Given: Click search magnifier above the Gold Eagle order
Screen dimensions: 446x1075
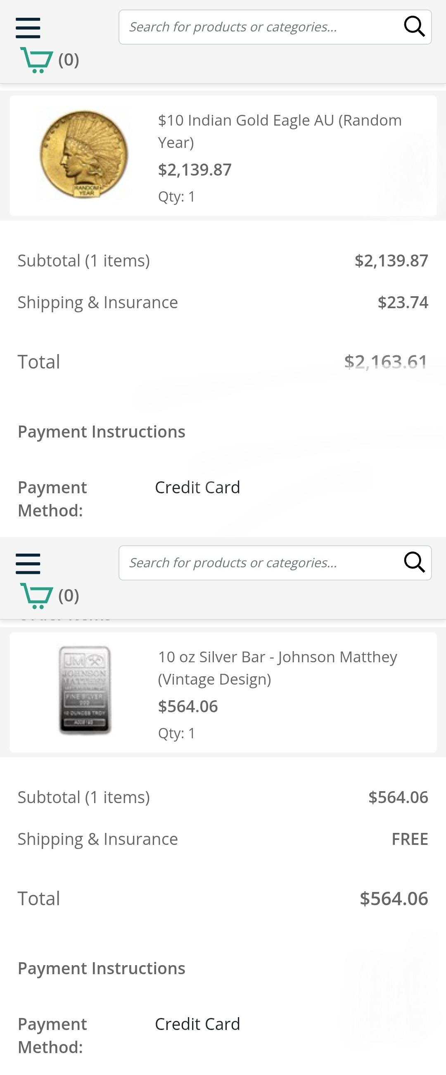Looking at the screenshot, I should point(414,27).
